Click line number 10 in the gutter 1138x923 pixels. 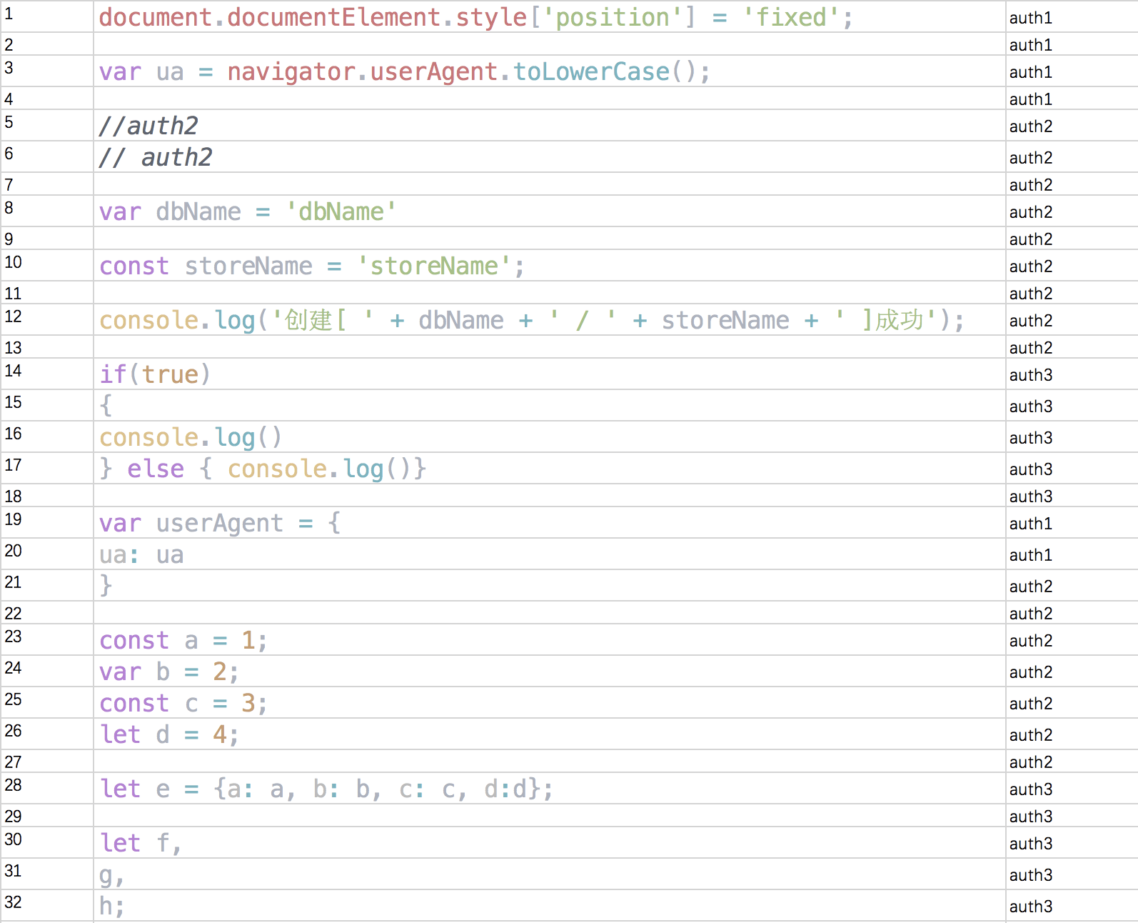pyautogui.click(x=14, y=262)
